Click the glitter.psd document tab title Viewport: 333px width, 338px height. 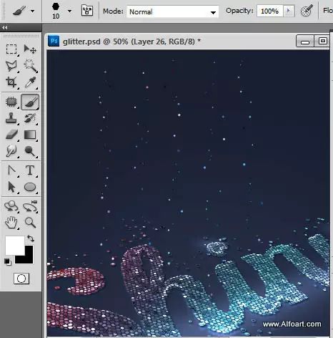[x=131, y=42]
